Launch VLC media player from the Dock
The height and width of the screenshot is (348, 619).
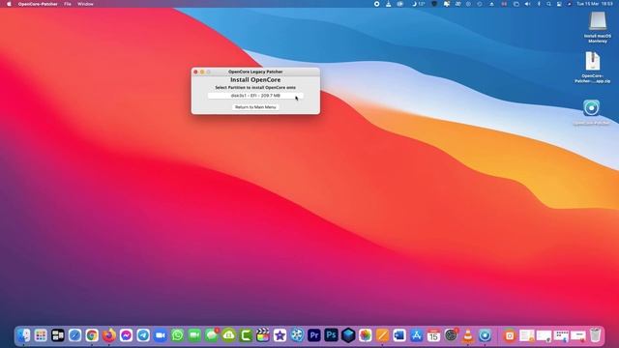[x=468, y=335]
